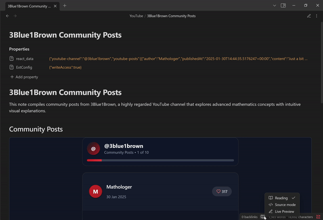The height and width of the screenshot is (220, 323).
Task: Click the ExtConfig property name
Action: click(x=24, y=67)
